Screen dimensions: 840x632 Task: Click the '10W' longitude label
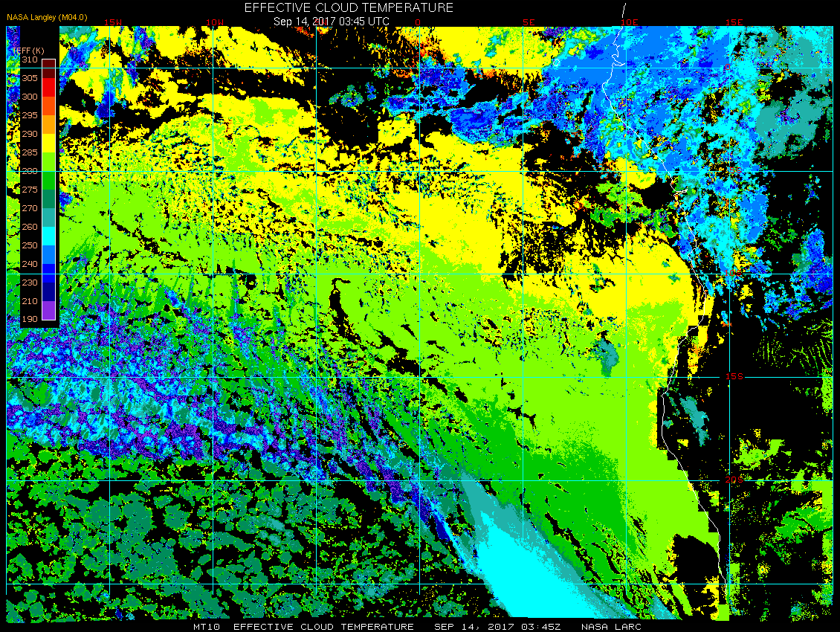[215, 22]
